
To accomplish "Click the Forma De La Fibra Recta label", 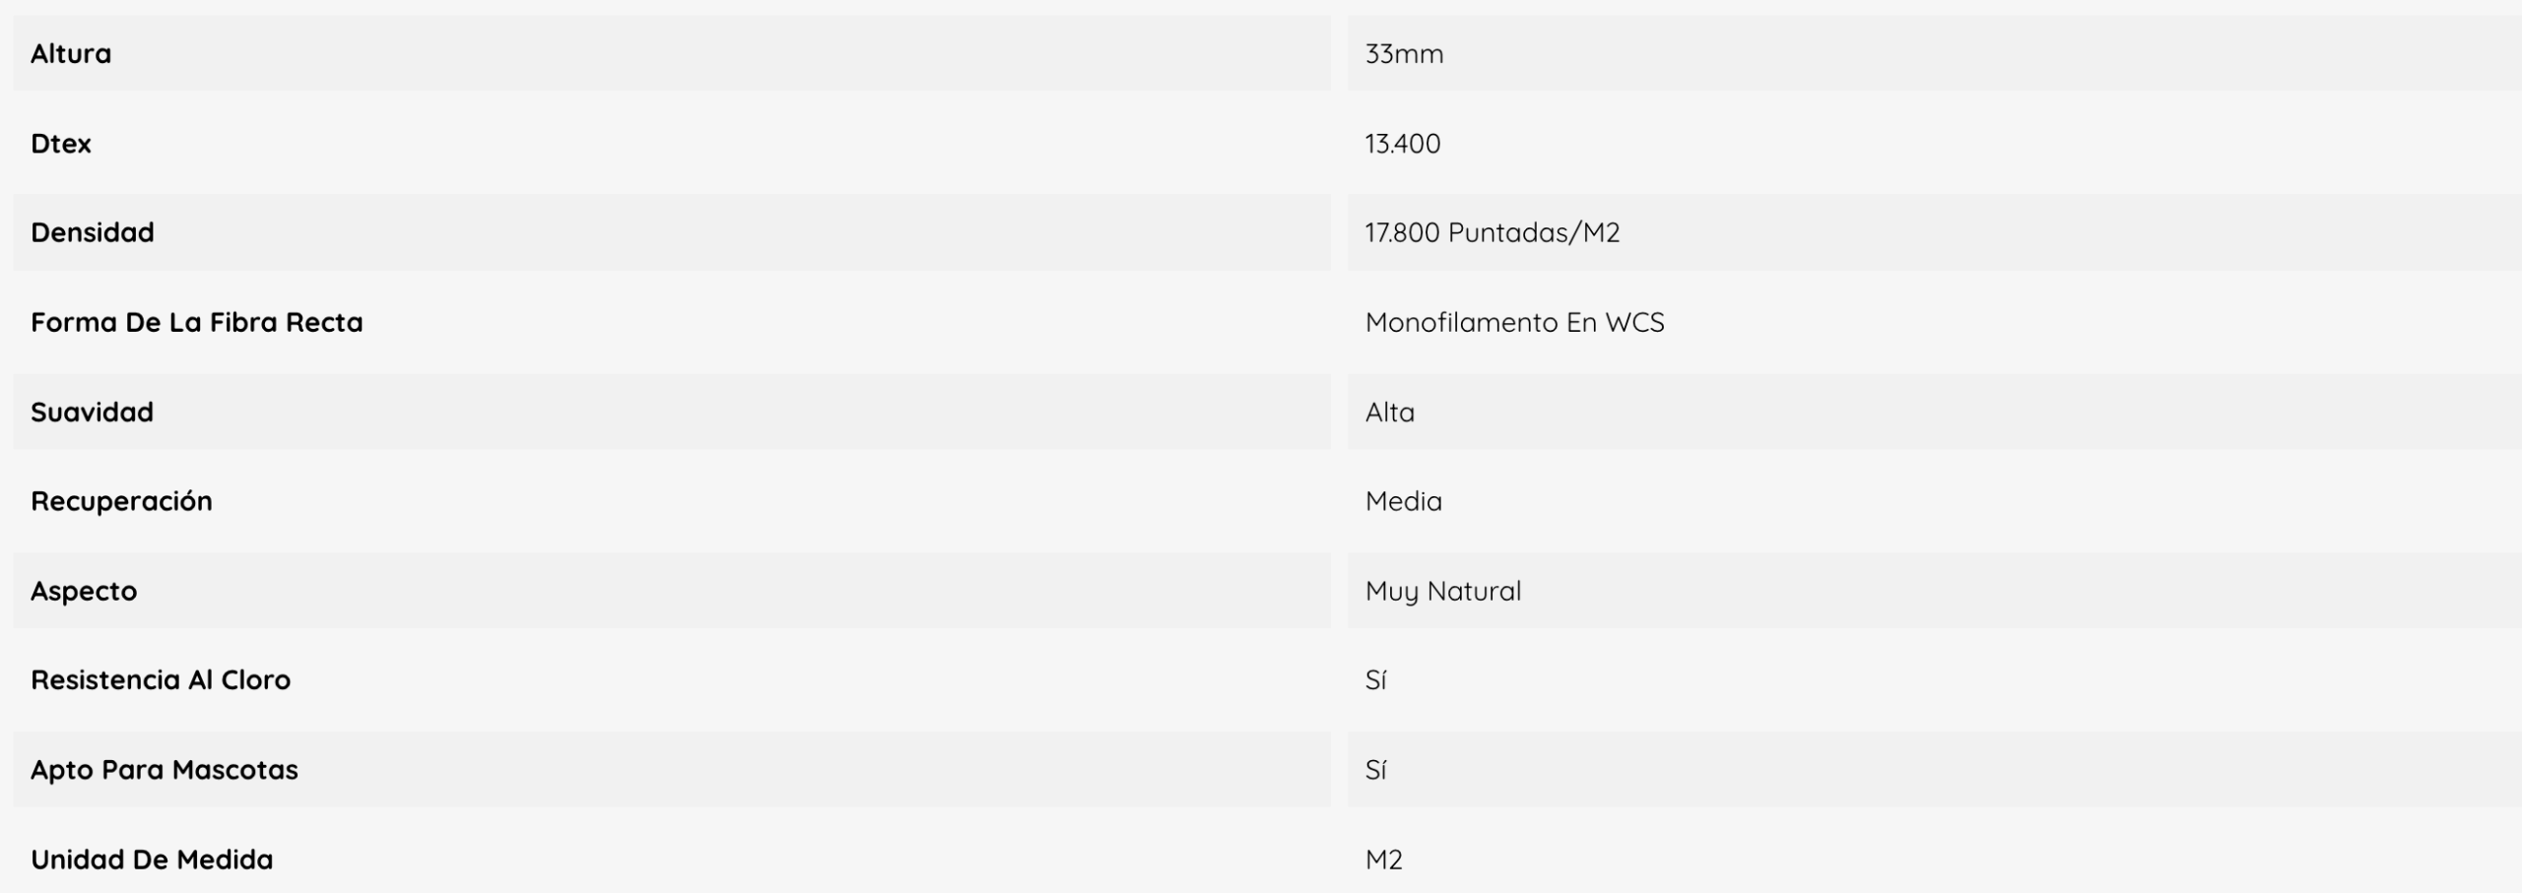I will (197, 322).
